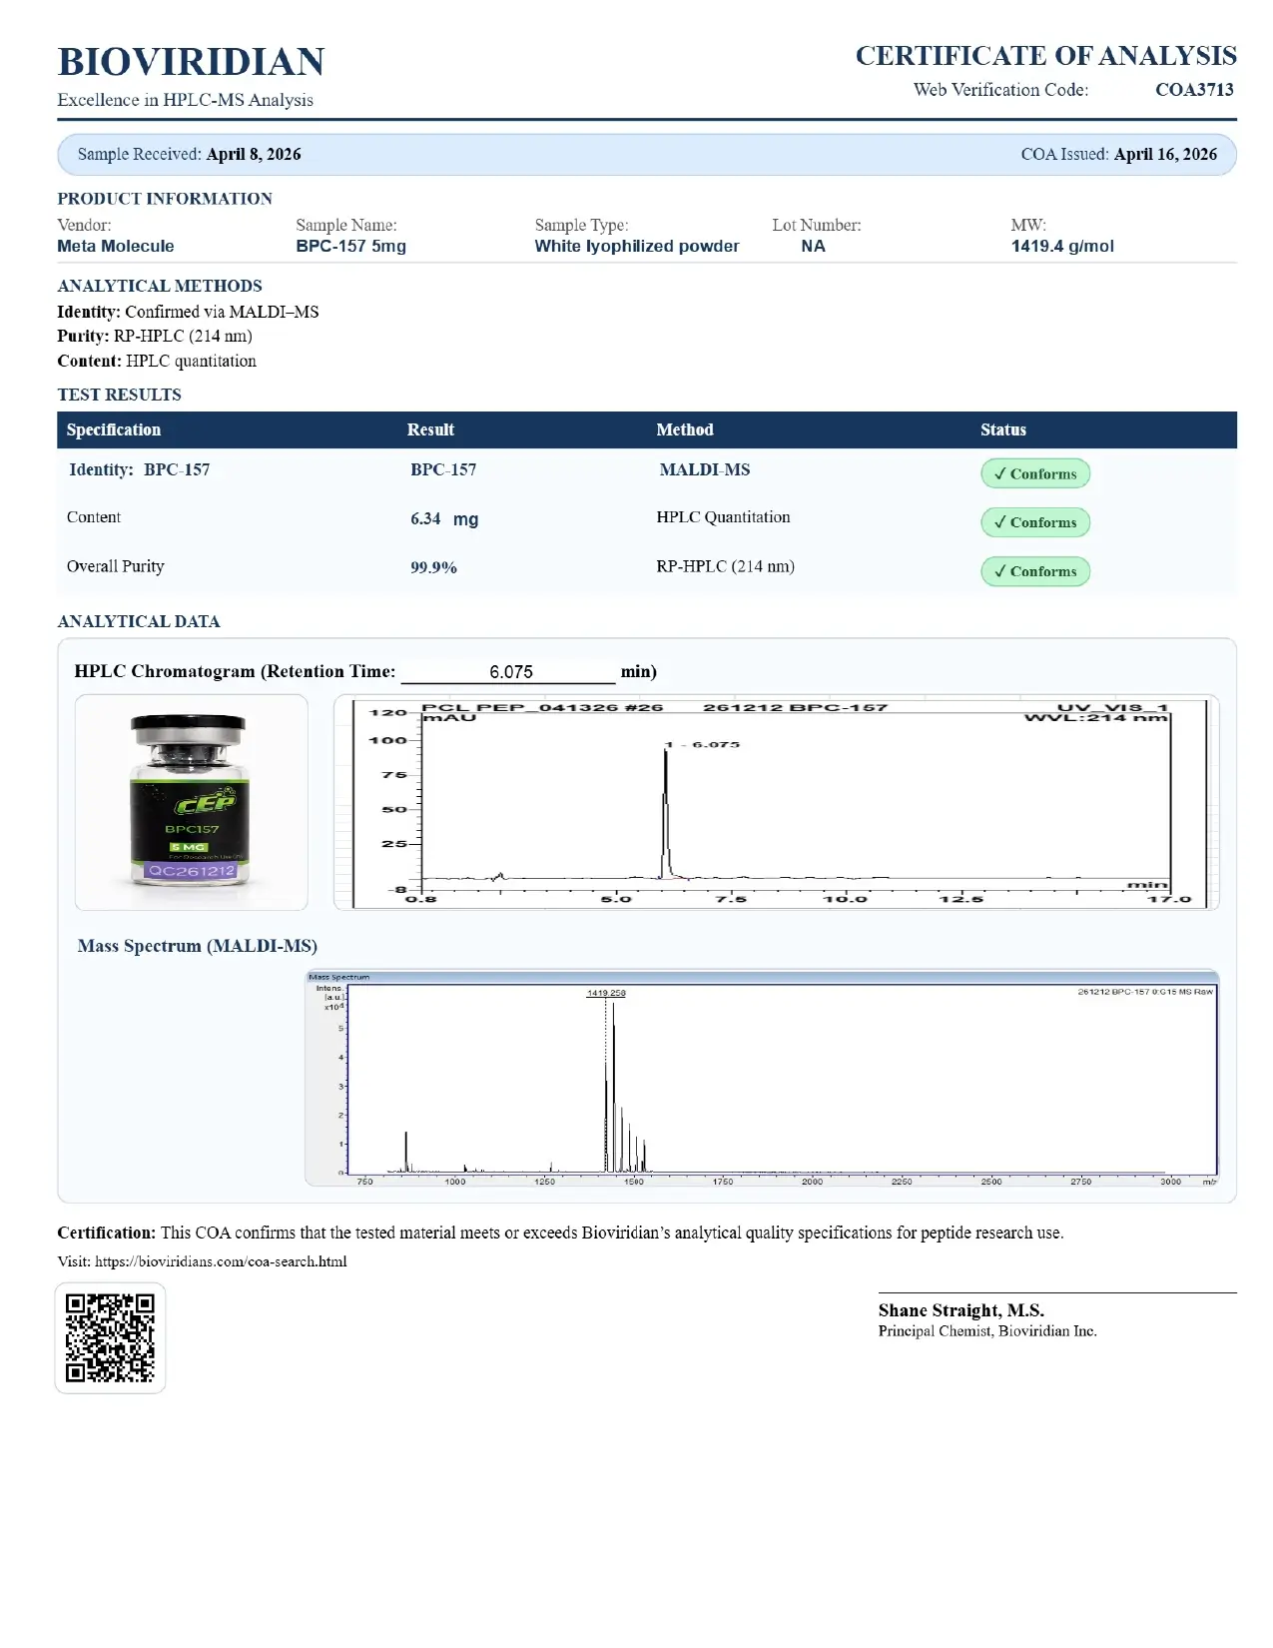Click the Identity method line MALDI–MS

pos(188,312)
